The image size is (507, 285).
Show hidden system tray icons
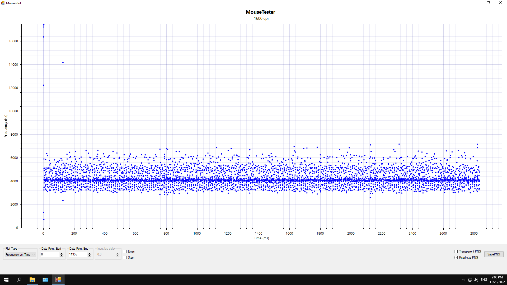pyautogui.click(x=463, y=280)
